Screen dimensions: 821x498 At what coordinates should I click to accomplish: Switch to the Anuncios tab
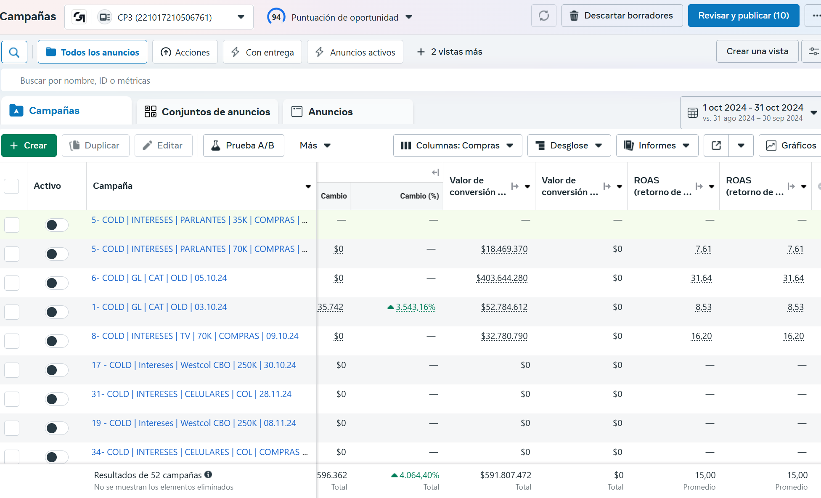[x=348, y=112]
